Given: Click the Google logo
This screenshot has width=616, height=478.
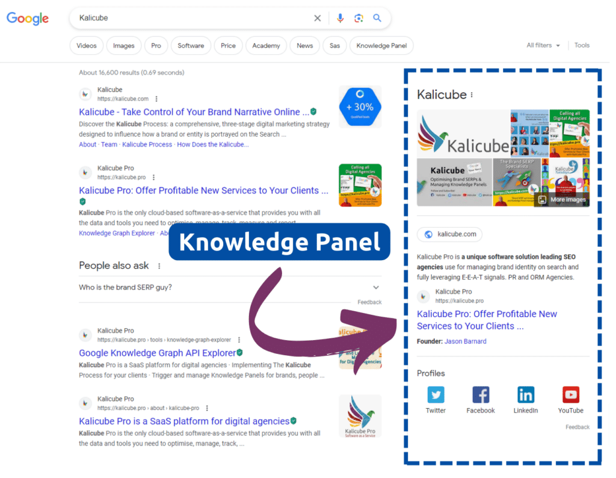Looking at the screenshot, I should 28,18.
